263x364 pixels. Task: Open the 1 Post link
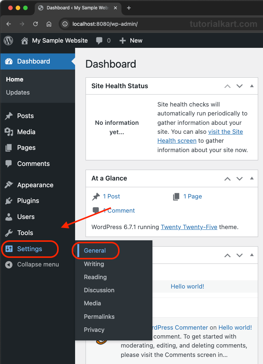[x=111, y=197]
